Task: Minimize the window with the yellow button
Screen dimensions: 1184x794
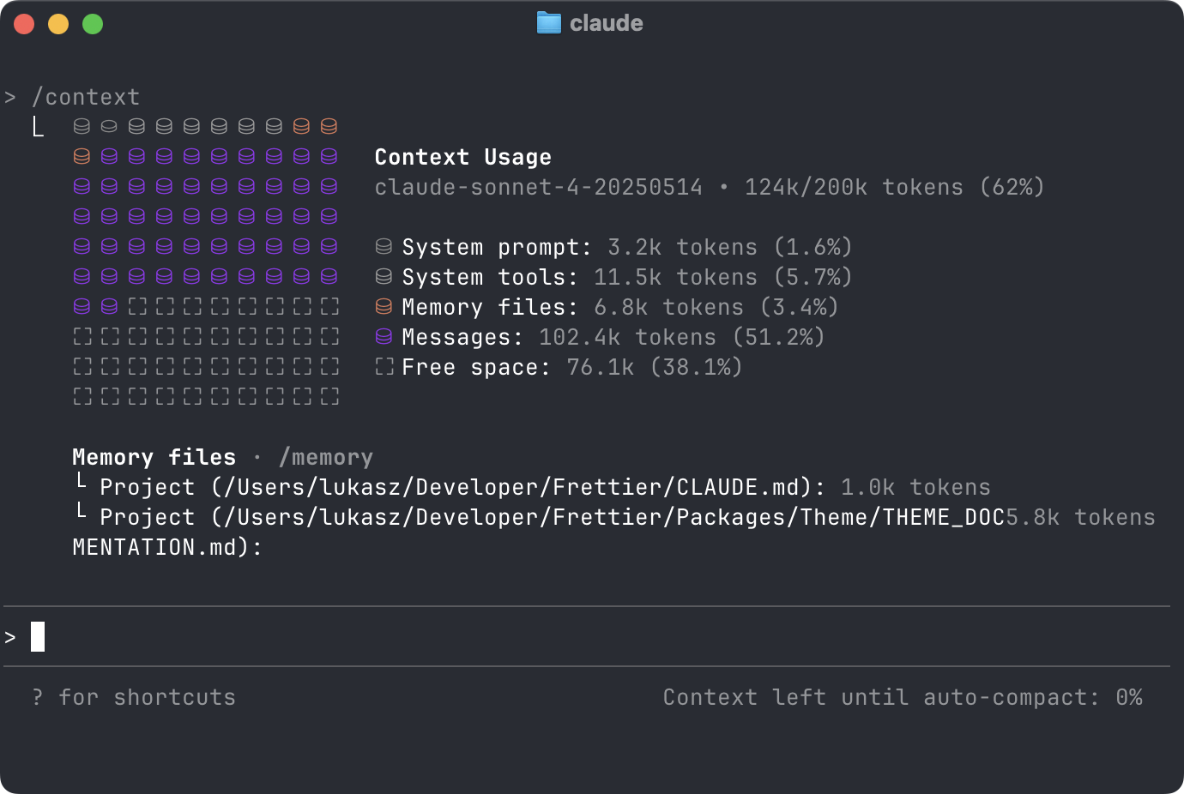Action: (58, 24)
